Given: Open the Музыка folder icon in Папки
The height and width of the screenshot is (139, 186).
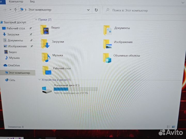Looking at the screenshot, I should tap(46, 57).
